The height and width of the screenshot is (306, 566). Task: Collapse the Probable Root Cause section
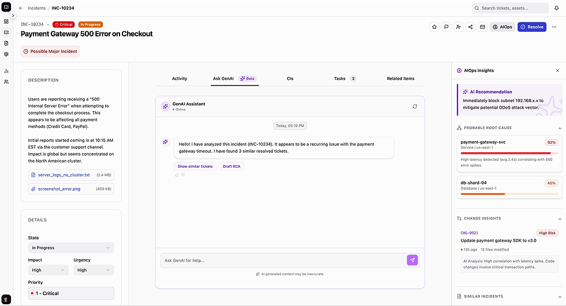559,128
